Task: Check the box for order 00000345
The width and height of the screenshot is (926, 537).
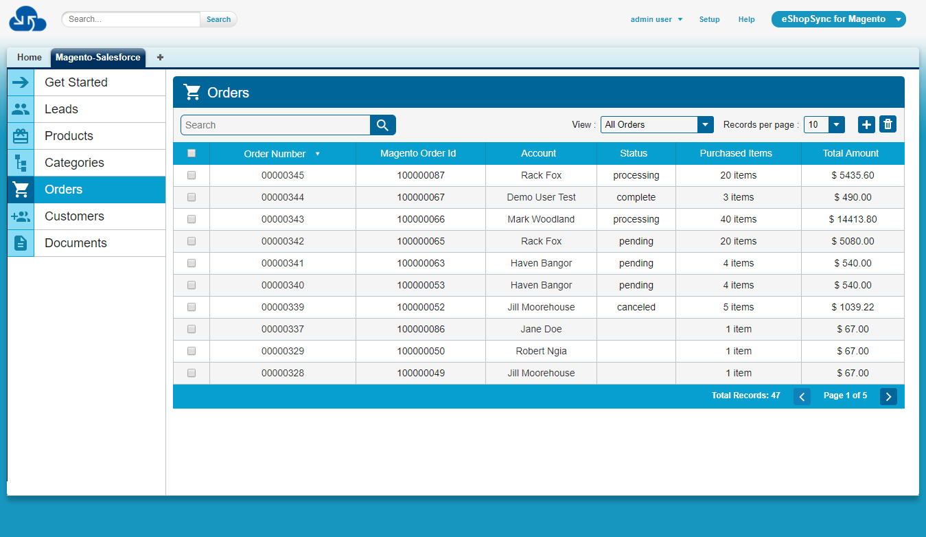Action: [192, 175]
